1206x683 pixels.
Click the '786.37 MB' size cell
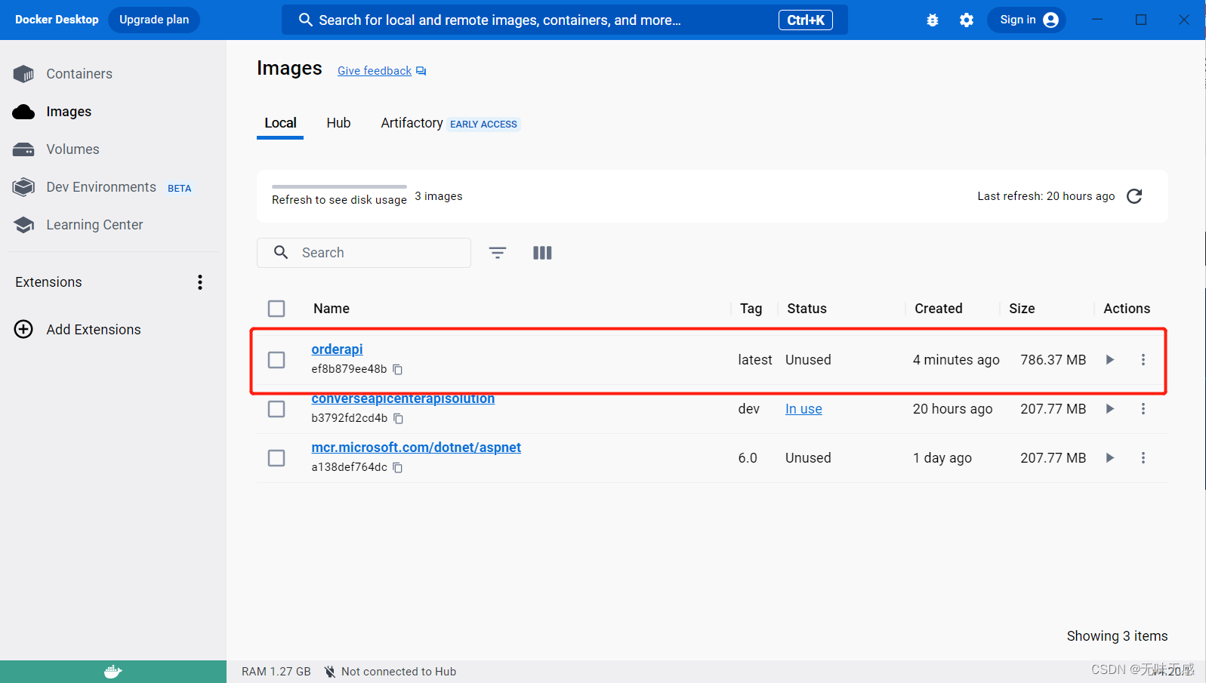coord(1053,360)
